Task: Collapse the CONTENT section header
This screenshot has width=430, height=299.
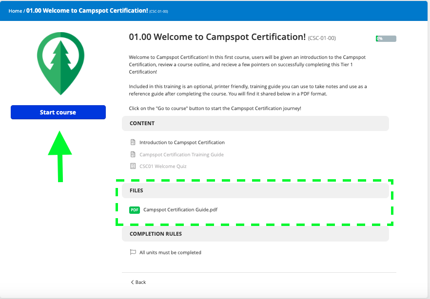Action: pos(254,123)
